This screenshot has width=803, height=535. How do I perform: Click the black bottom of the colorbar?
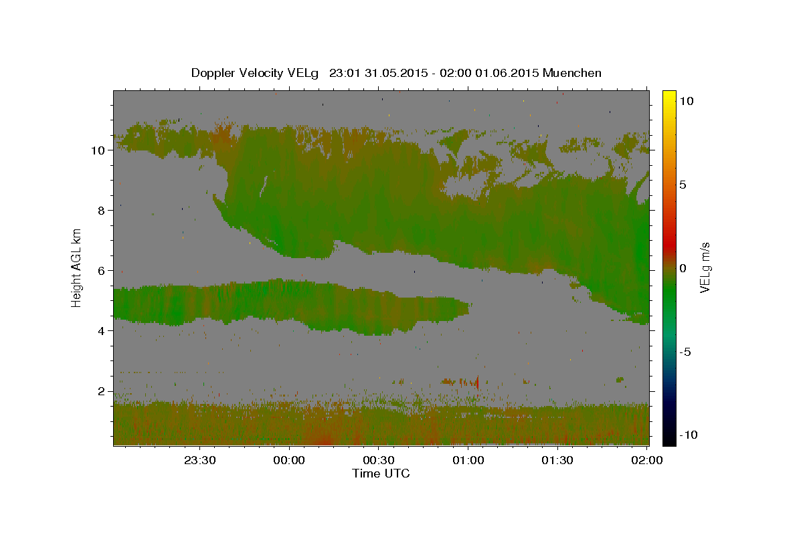point(669,438)
